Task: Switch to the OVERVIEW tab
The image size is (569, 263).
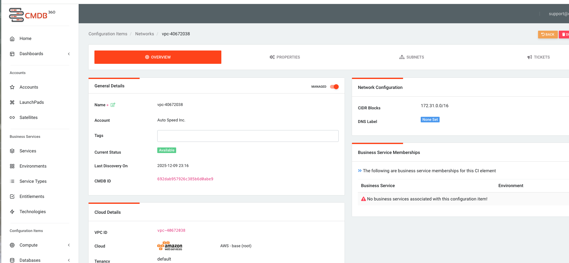Action: click(x=158, y=57)
